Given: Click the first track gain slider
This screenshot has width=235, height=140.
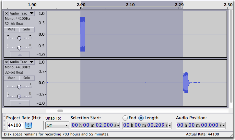Looking at the screenshot, I should [x=19, y=38].
